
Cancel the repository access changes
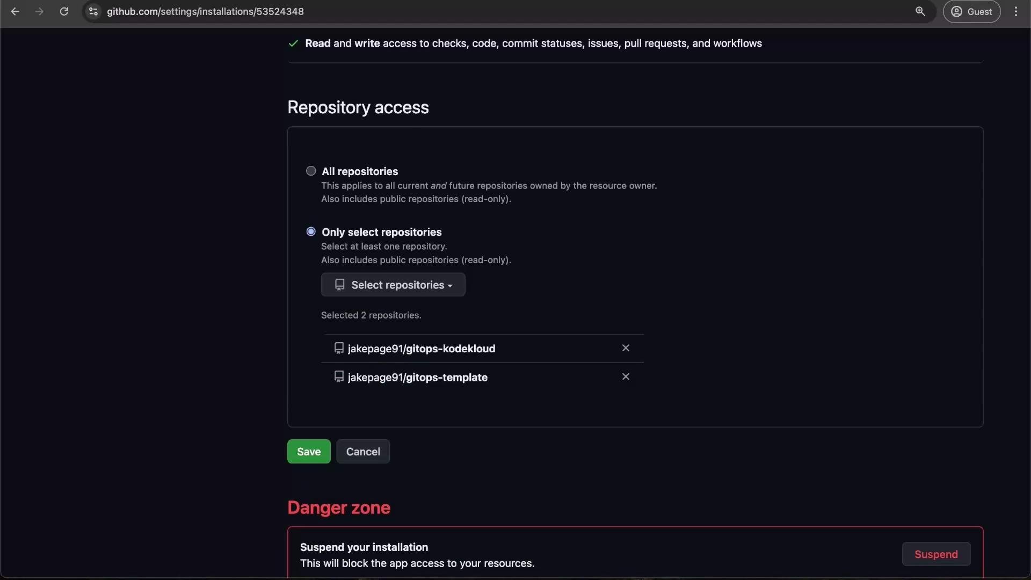363,452
